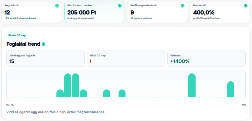Click the second-to-last medium-height chart bar
Viewport: 252px width, 121px height.
[x=231, y=89]
